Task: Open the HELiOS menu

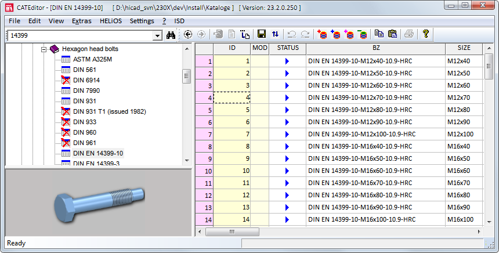Action: point(111,21)
